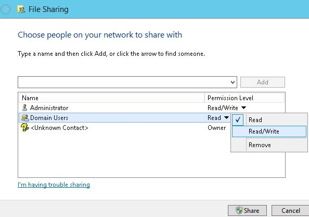The image size is (309, 217).
Task: Open Administrator's Read/Write permission dropdown
Action: (244, 107)
